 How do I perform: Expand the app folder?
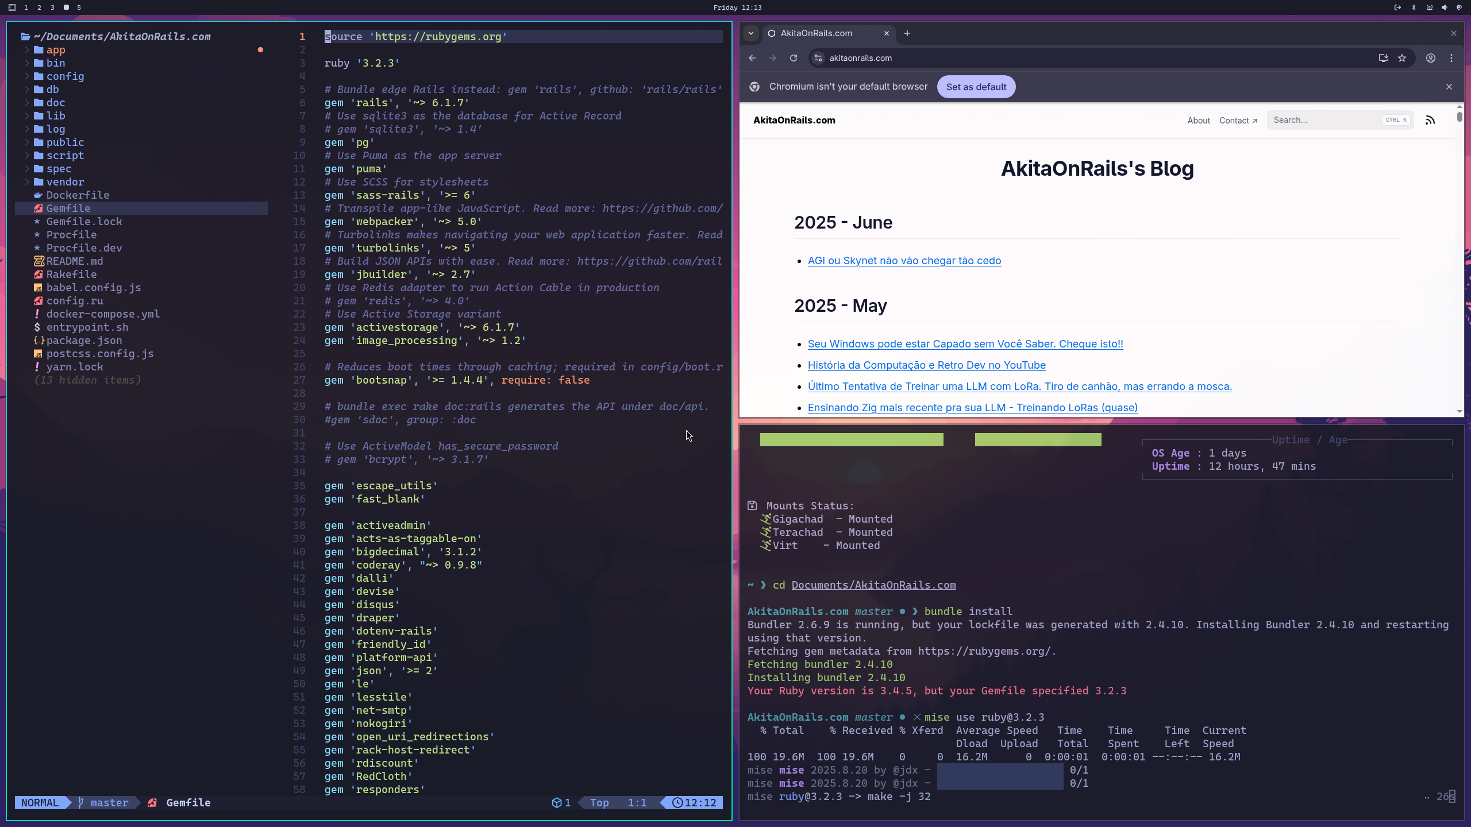click(x=27, y=50)
